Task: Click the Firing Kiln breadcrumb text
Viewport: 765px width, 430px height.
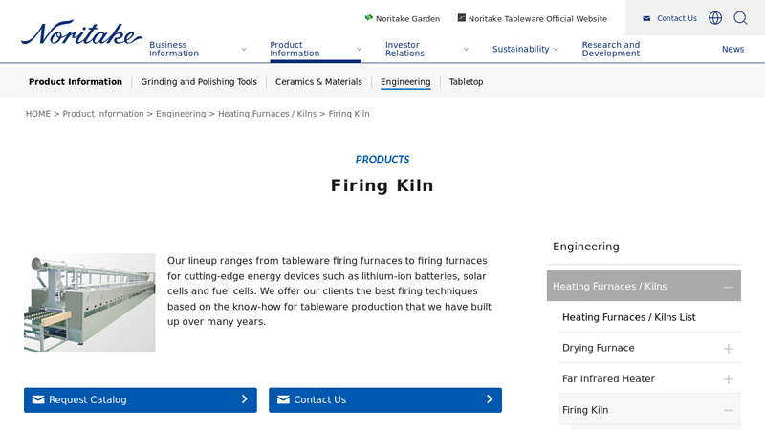Action: (349, 114)
